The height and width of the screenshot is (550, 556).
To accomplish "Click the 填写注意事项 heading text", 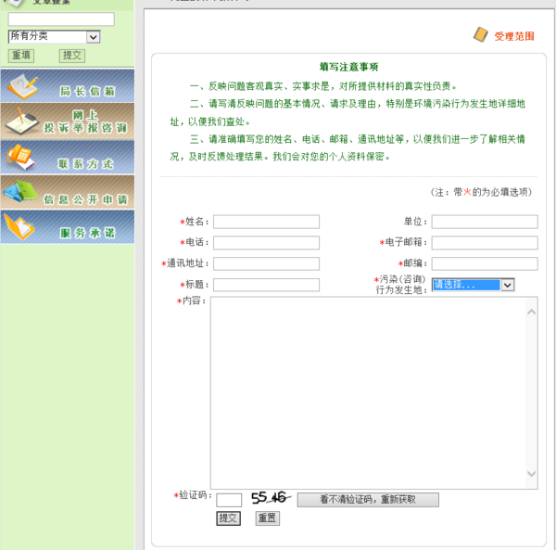I will [349, 67].
